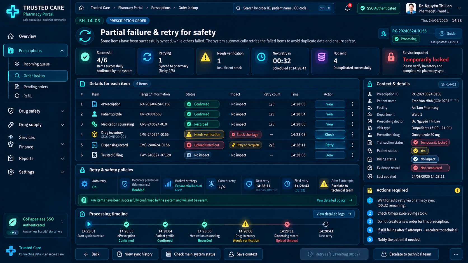Click the Next retry marker on timeline

(326, 224)
